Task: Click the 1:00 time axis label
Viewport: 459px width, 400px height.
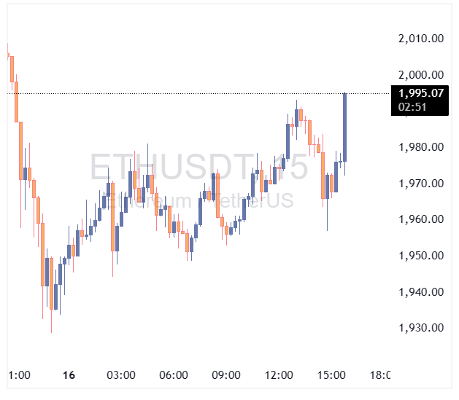Action: [x=19, y=375]
